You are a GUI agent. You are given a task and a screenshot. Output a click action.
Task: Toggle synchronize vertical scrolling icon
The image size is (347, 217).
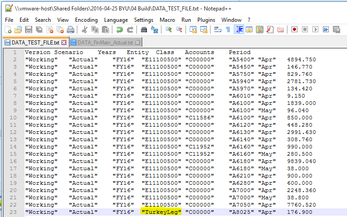[193, 30]
